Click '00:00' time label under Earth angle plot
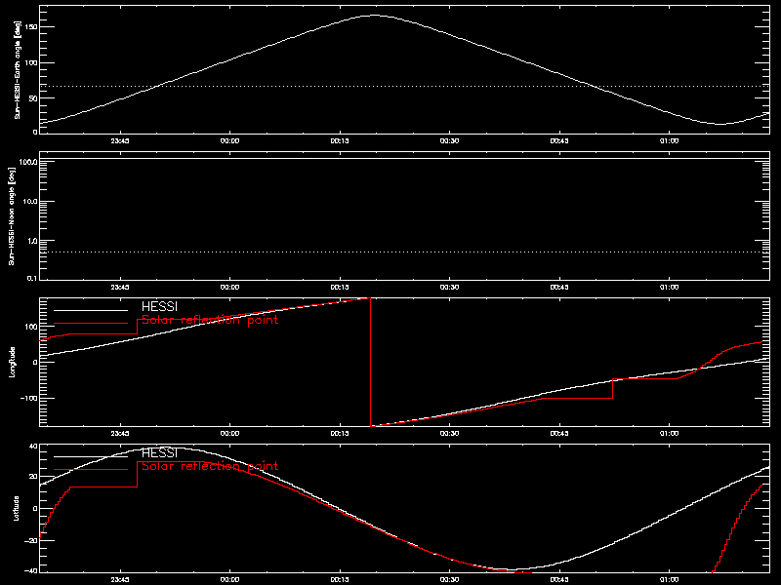The width and height of the screenshot is (781, 585). coord(229,140)
